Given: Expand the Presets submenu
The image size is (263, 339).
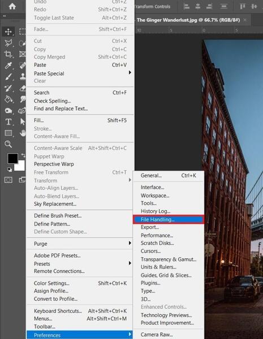Looking at the screenshot, I should [x=80, y=264].
